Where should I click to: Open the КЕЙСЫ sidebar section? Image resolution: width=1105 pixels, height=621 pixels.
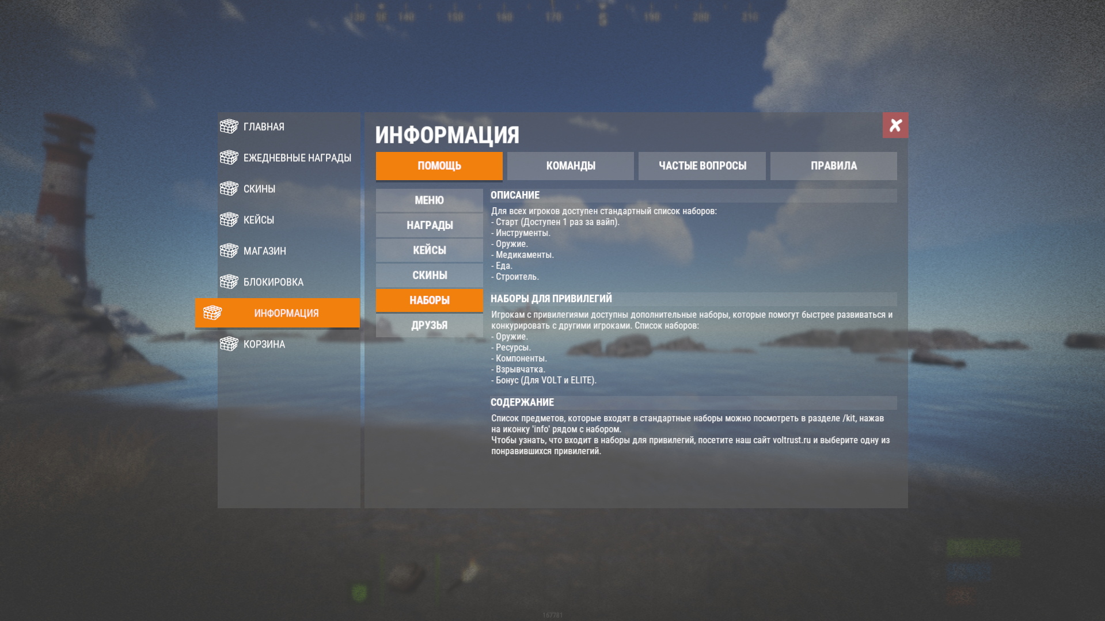pyautogui.click(x=288, y=220)
